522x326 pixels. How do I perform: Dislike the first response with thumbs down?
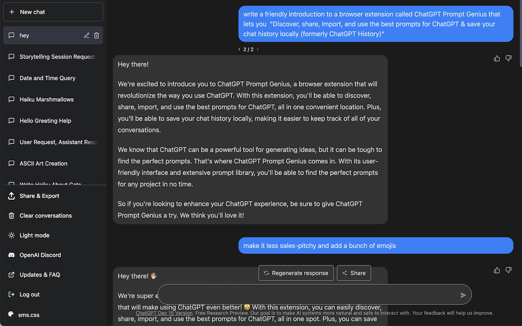coord(509,58)
